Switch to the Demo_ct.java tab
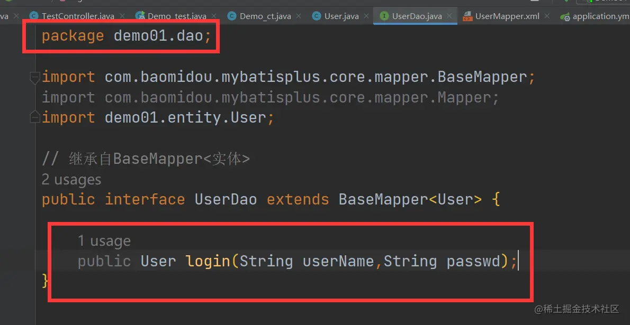The width and height of the screenshot is (630, 325). pos(265,16)
